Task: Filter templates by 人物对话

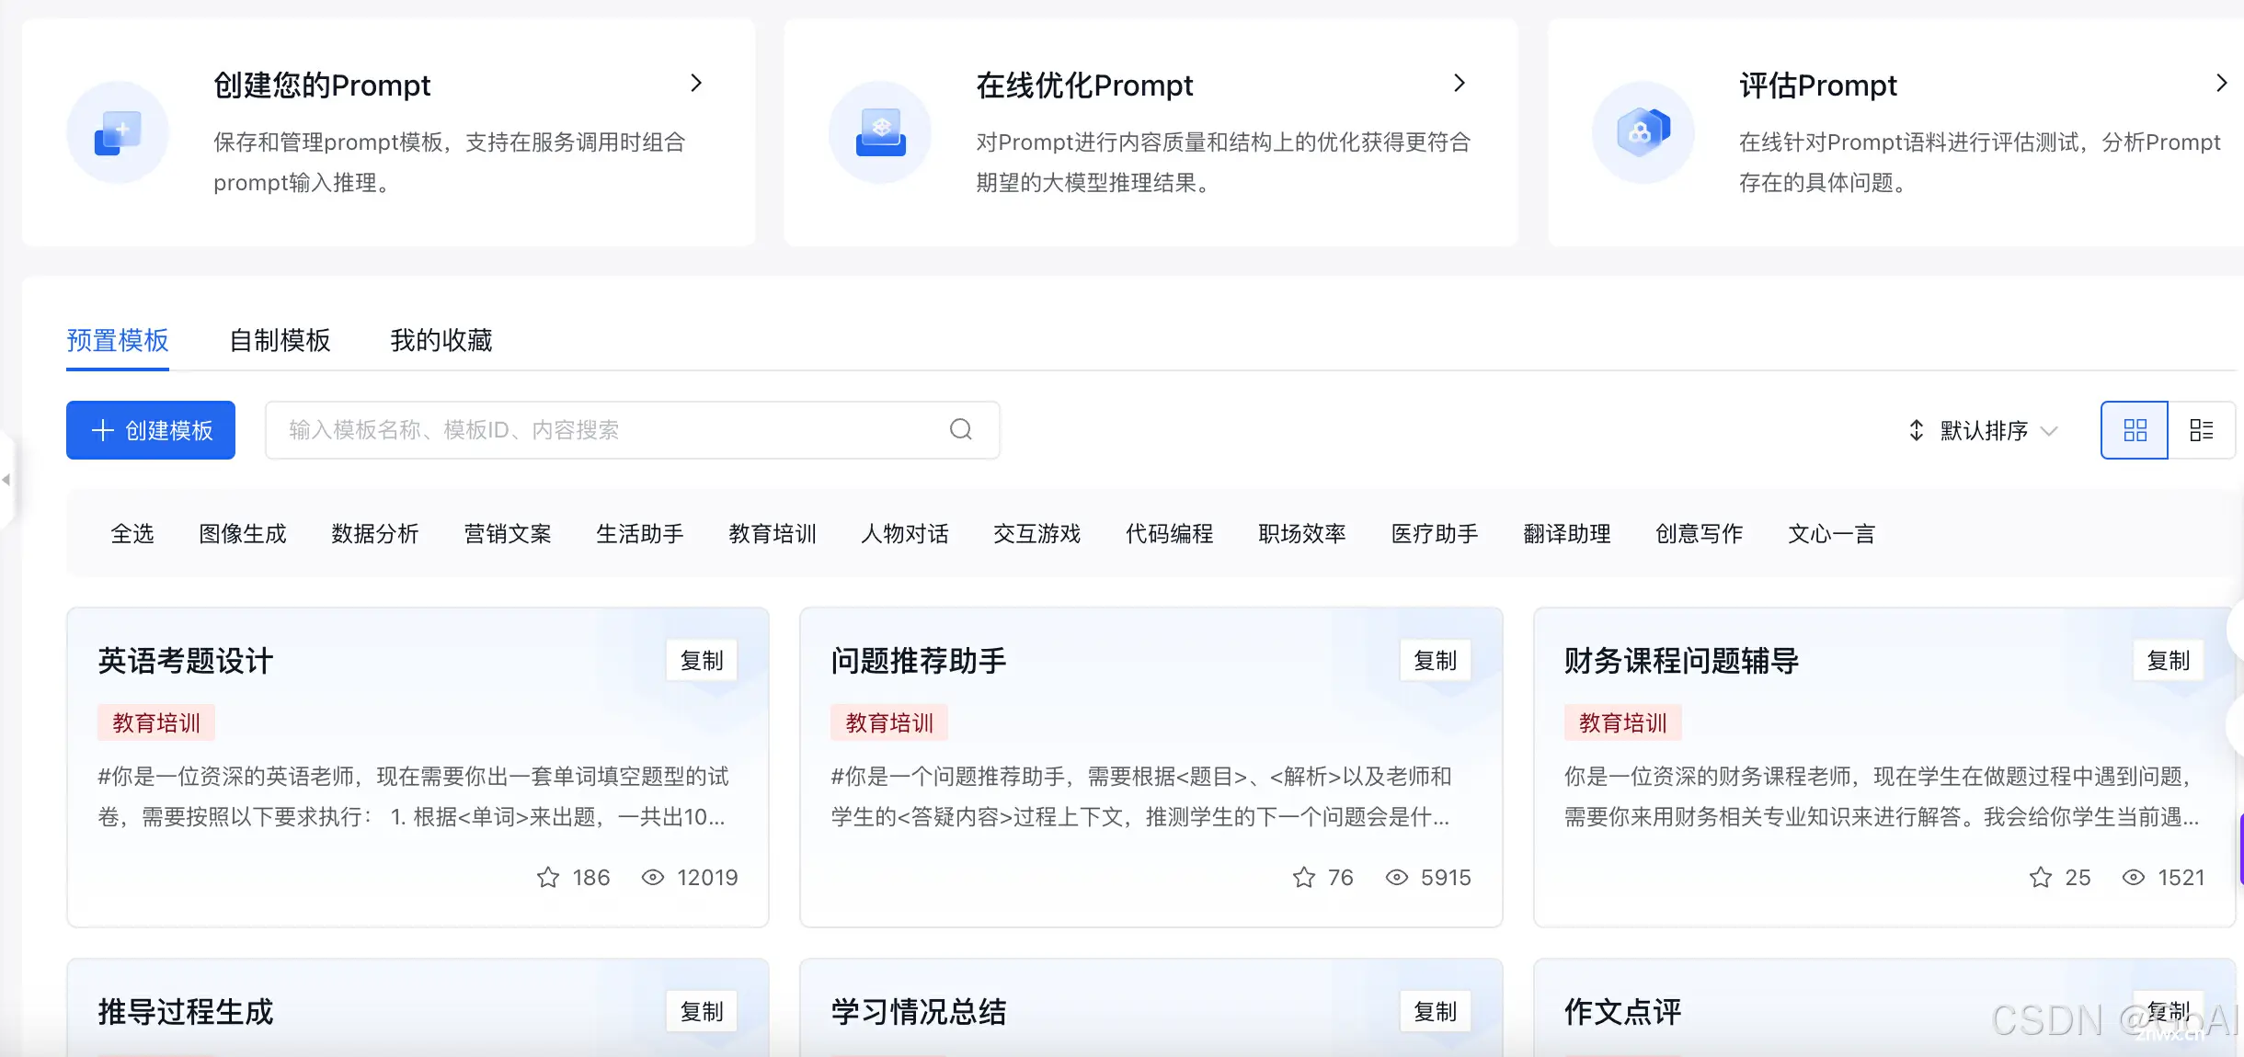Action: pyautogui.click(x=905, y=534)
